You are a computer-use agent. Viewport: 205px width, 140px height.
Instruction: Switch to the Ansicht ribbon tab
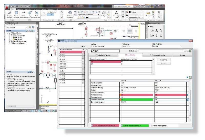[x=44, y=9]
